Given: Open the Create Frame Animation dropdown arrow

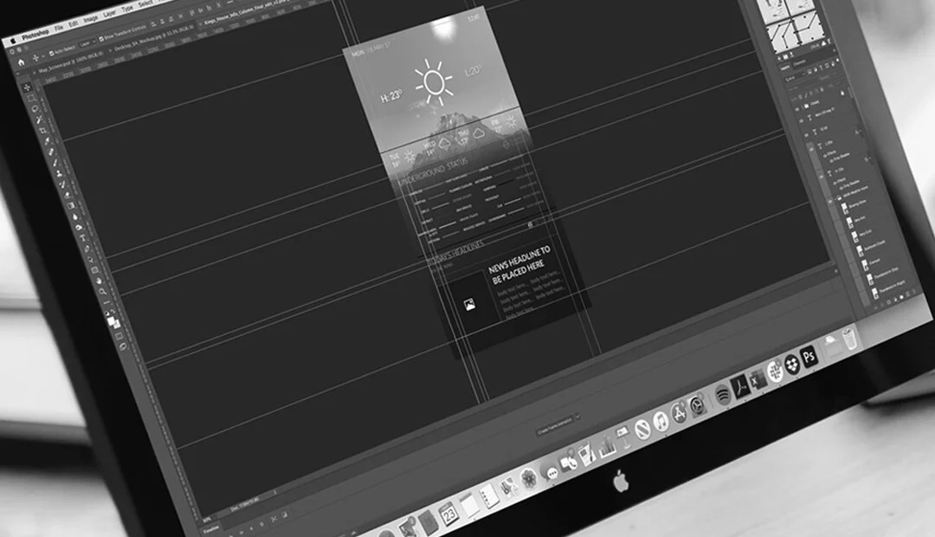Looking at the screenshot, I should [x=577, y=416].
